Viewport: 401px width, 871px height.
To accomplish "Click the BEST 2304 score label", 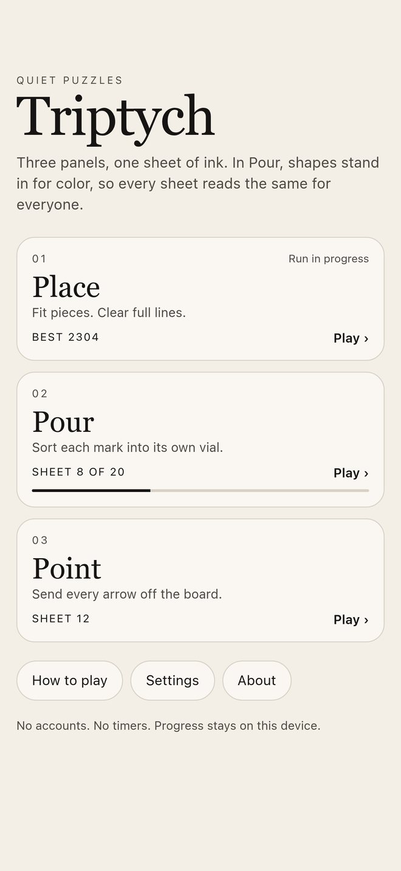I will (x=66, y=337).
